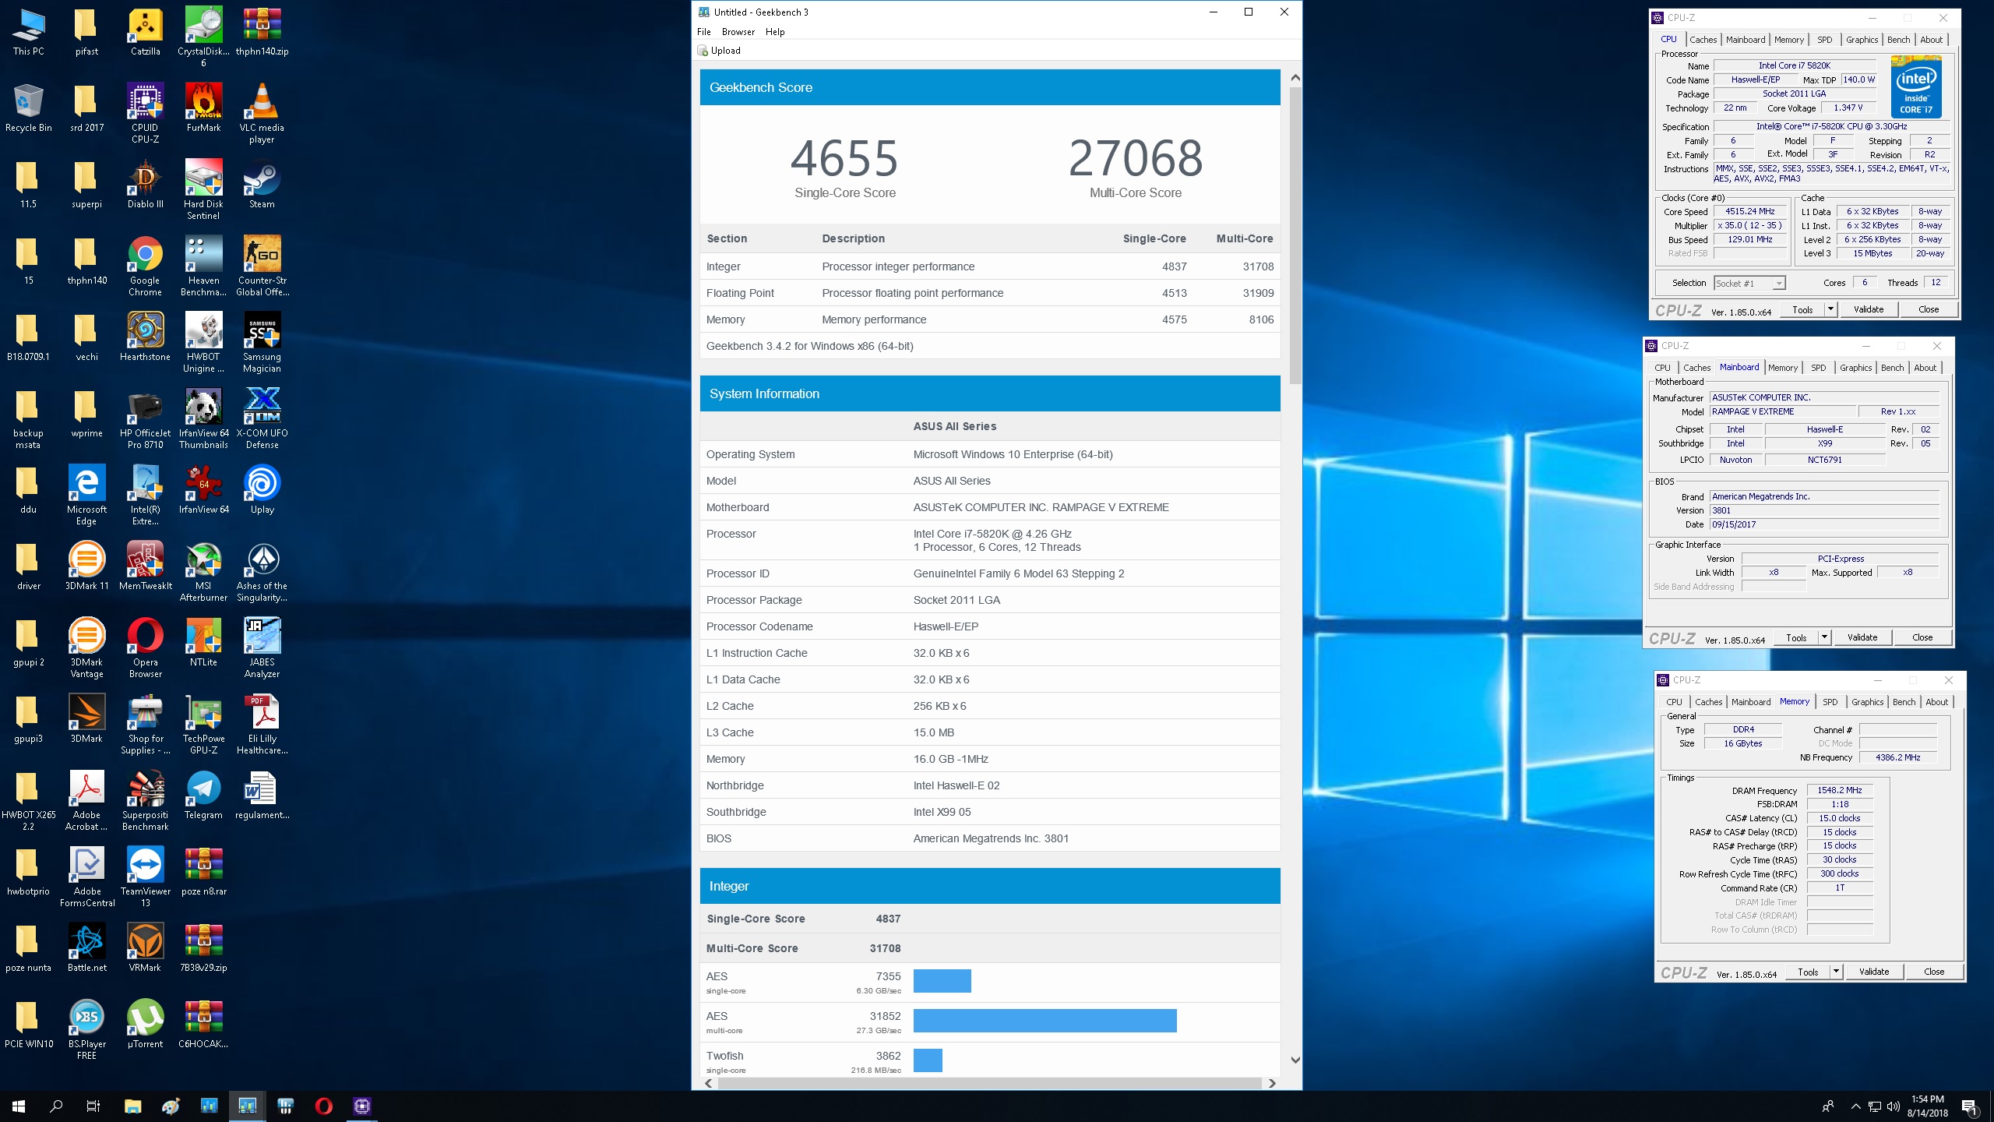Select the Diablo III desktop icon
The height and width of the screenshot is (1122, 1994).
[145, 185]
